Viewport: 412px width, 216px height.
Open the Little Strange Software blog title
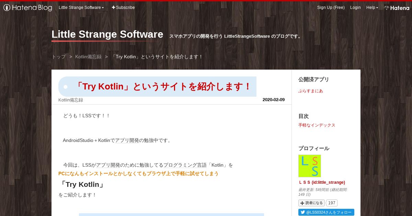[107, 34]
